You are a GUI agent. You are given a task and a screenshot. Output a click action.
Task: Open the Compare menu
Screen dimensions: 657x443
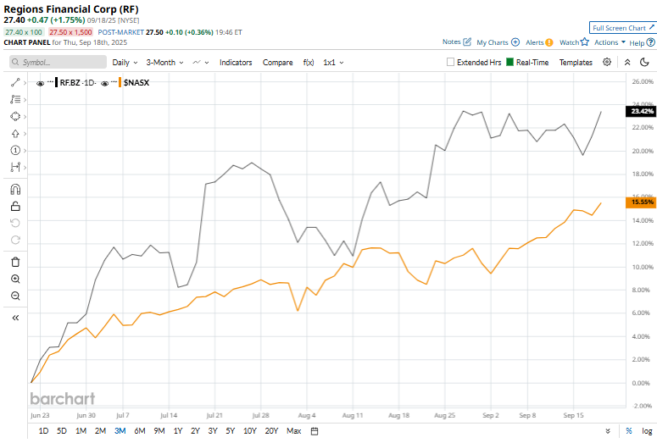tap(277, 63)
